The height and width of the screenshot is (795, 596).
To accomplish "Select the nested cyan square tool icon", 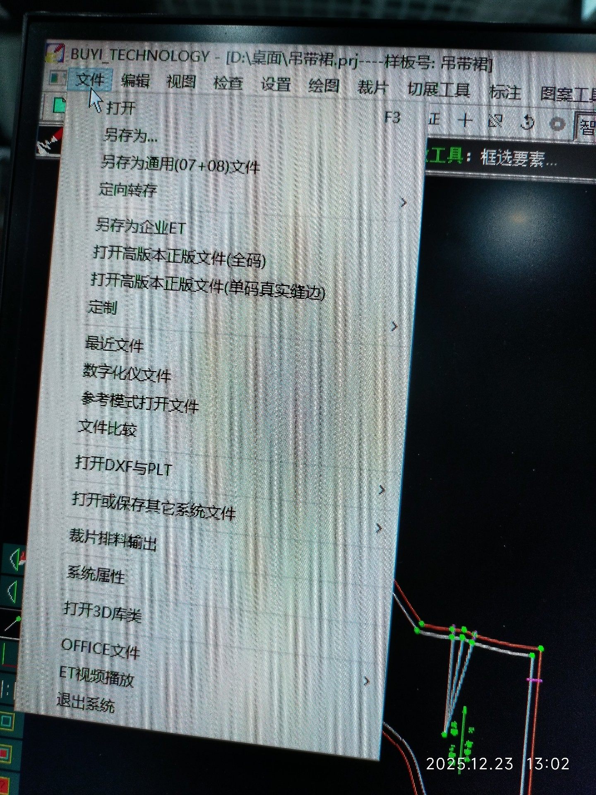I will (7, 721).
